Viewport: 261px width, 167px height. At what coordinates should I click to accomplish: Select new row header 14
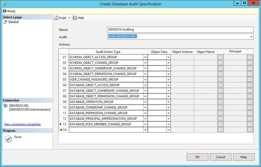[x=64, y=130]
